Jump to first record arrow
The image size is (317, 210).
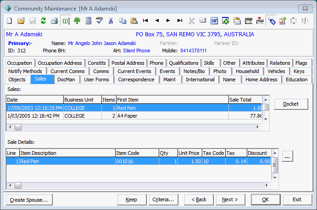(x=145, y=21)
